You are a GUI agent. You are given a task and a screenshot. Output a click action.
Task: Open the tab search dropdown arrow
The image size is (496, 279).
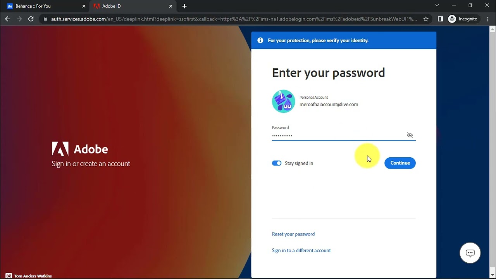pos(437,5)
